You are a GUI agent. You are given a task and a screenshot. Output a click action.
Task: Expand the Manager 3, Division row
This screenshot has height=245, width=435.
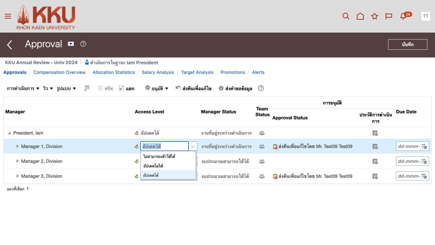[x=17, y=176]
